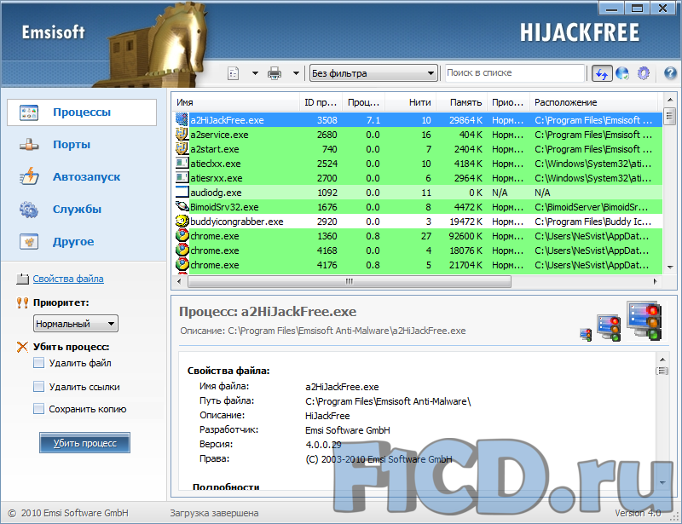Viewport: 682px width, 524px height.
Task: Click the globe online analysis icon
Action: click(622, 73)
